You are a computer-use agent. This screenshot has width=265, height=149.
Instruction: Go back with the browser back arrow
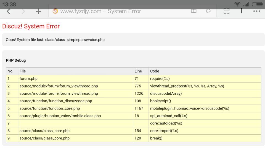point(9,11)
